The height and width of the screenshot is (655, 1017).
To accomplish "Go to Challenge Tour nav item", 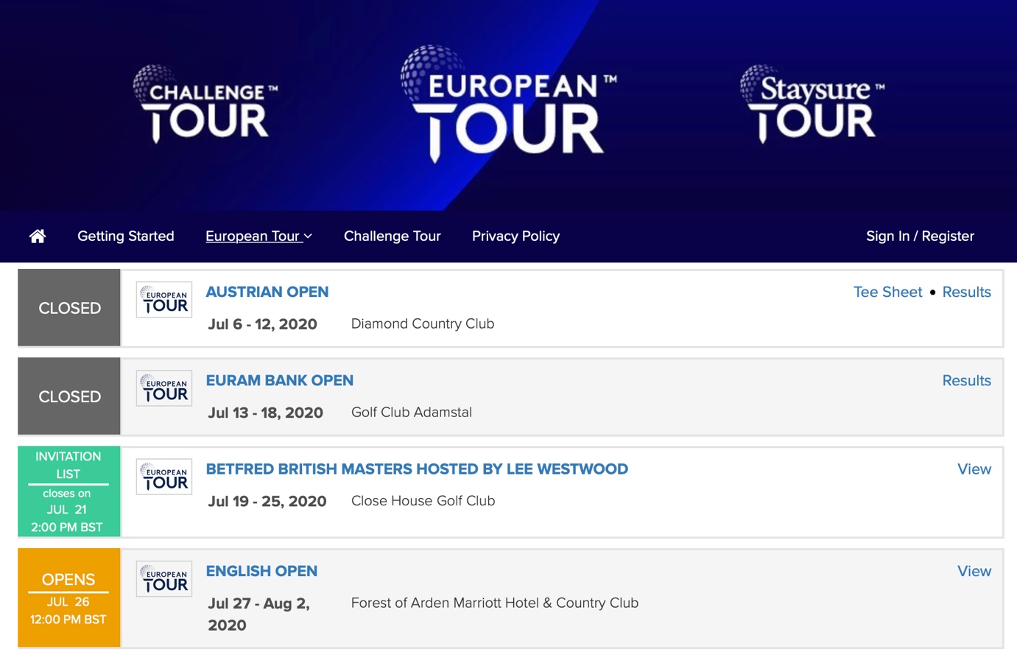I will click(392, 236).
